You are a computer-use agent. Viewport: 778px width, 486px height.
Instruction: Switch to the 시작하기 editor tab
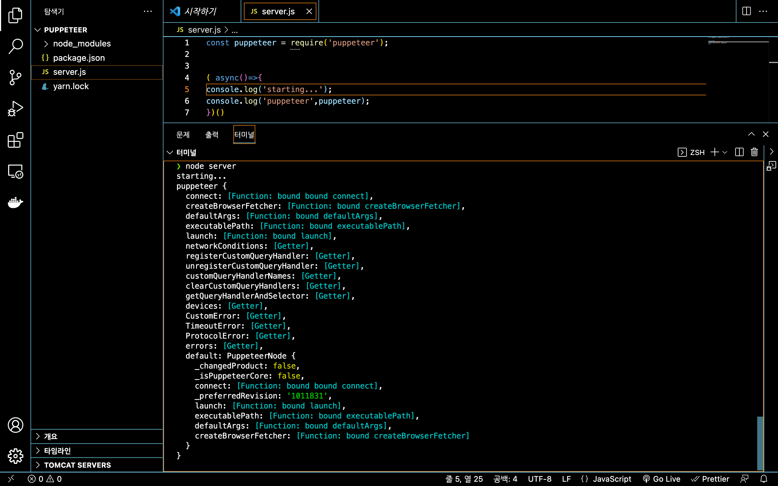pyautogui.click(x=200, y=12)
